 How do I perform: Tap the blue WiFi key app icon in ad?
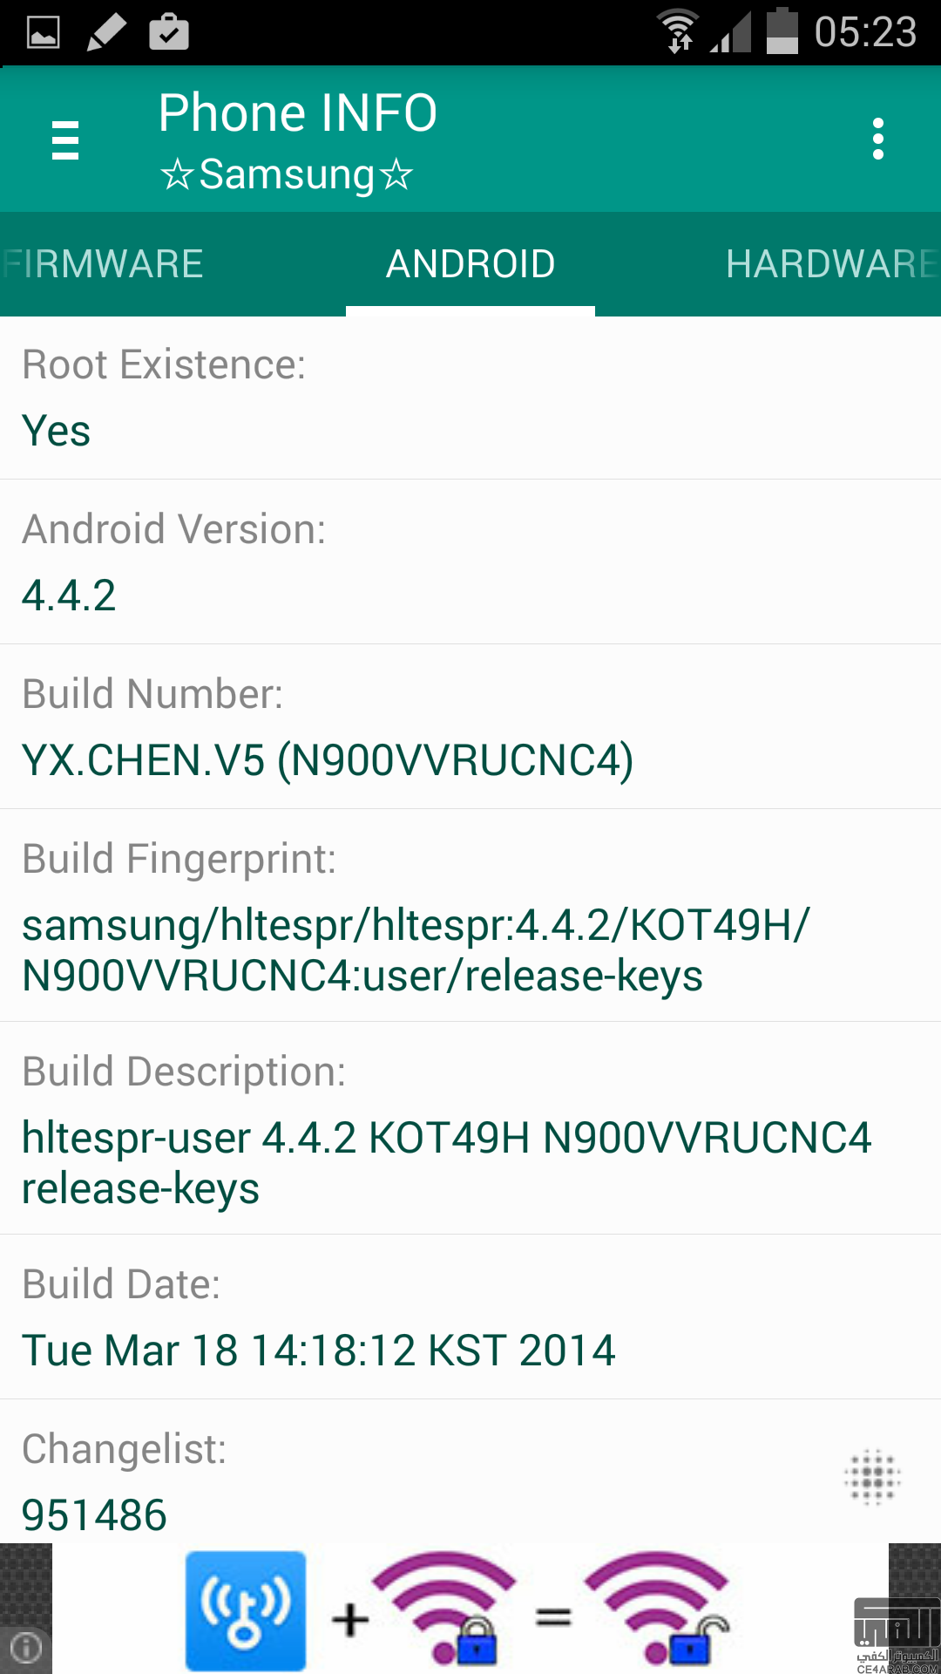pos(246,1610)
